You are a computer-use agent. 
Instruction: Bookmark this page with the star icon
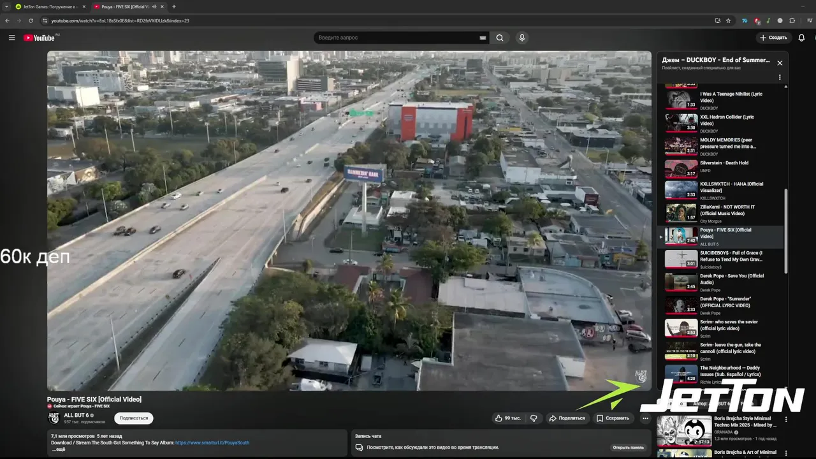point(728,20)
